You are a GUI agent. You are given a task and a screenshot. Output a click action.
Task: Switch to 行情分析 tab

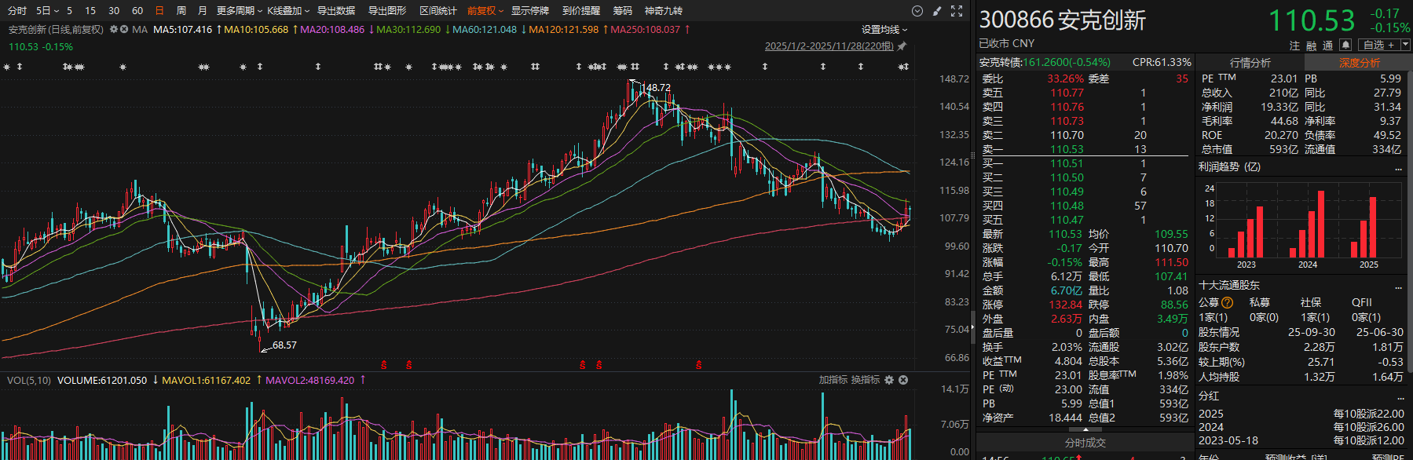coord(1250,63)
